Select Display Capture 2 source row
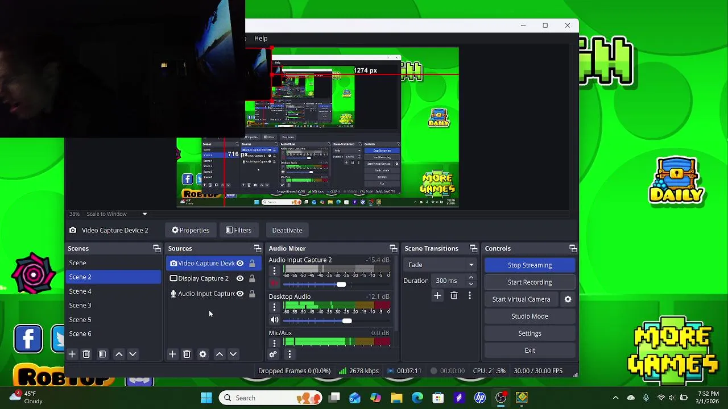 pyautogui.click(x=213, y=278)
